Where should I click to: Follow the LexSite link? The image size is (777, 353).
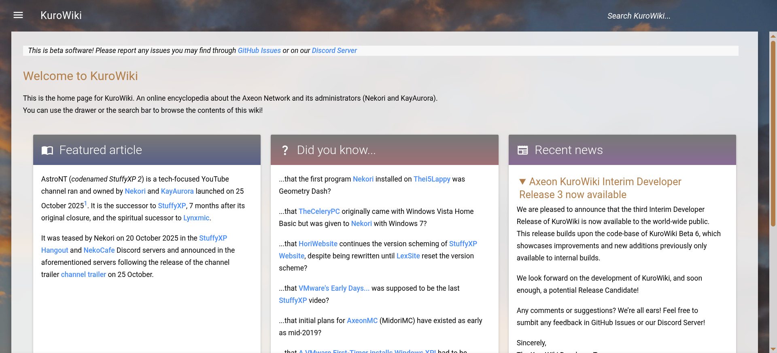click(408, 256)
